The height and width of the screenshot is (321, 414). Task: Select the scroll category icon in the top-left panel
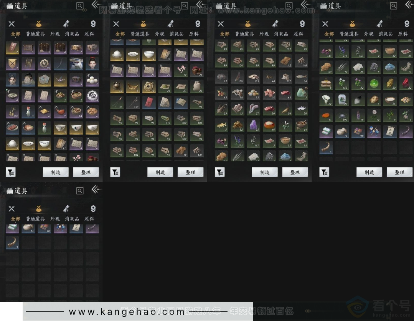[x=66, y=24]
